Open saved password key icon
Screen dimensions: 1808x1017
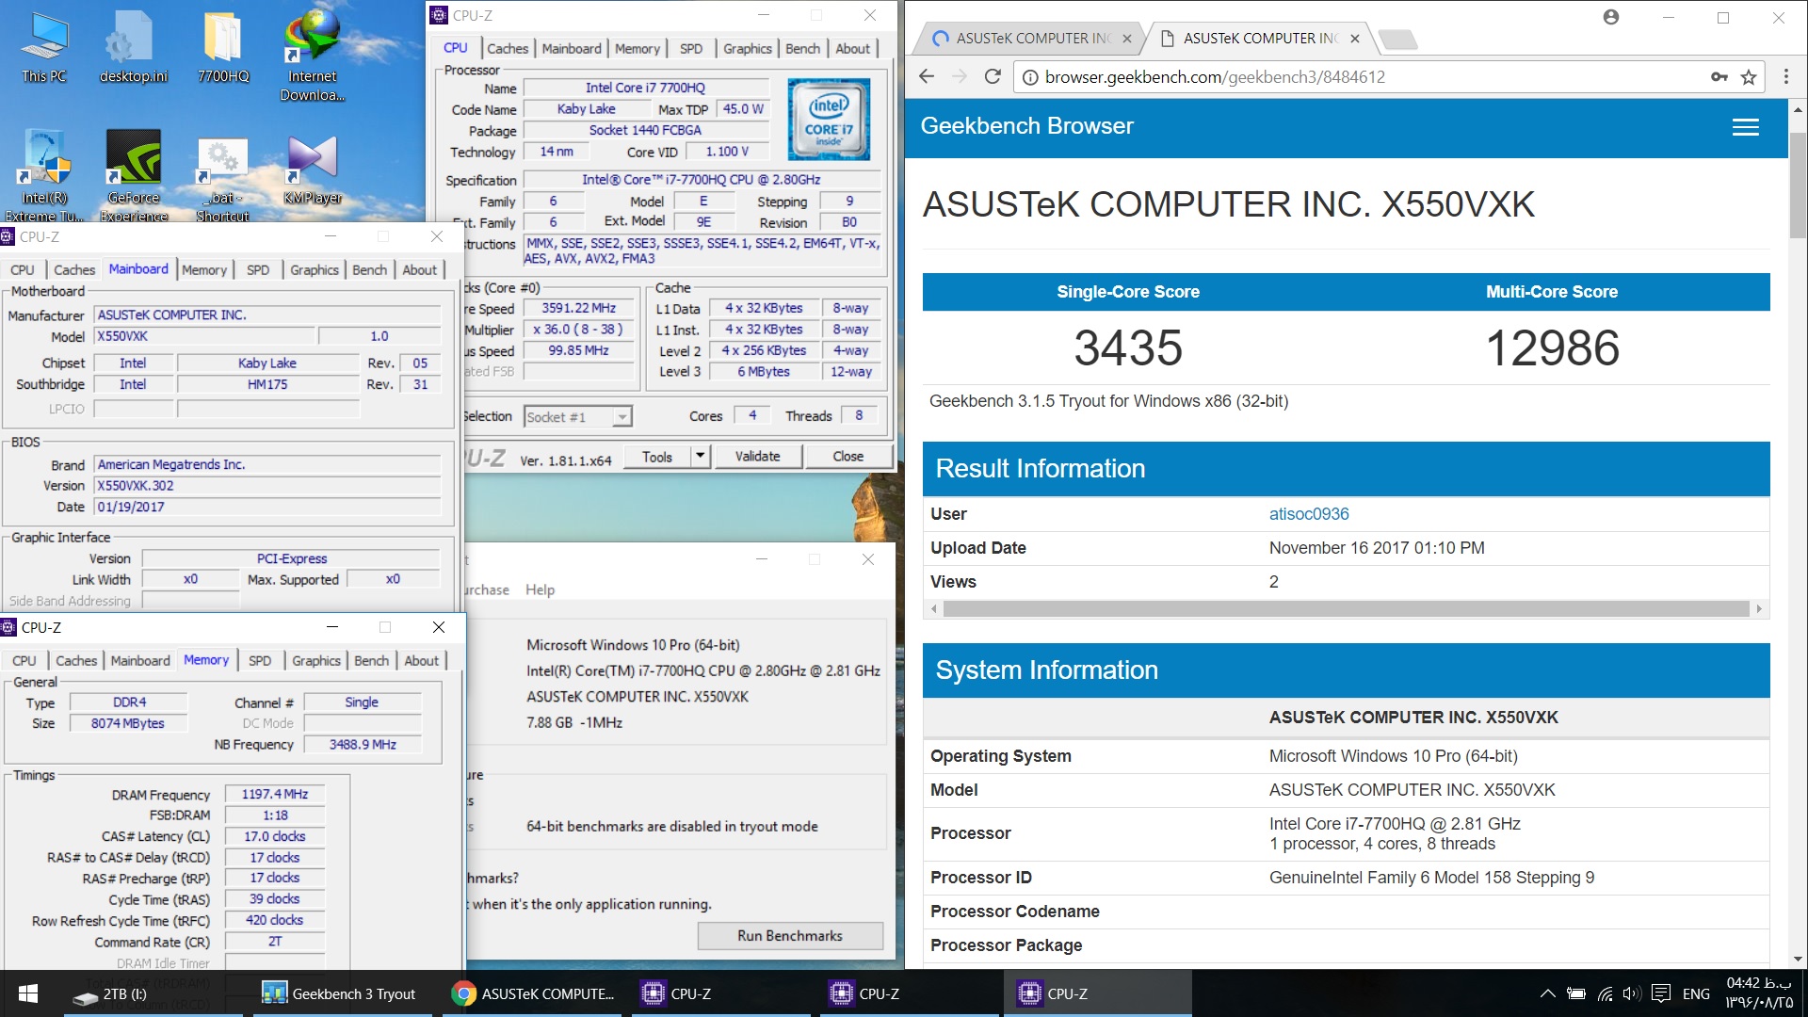click(1719, 77)
